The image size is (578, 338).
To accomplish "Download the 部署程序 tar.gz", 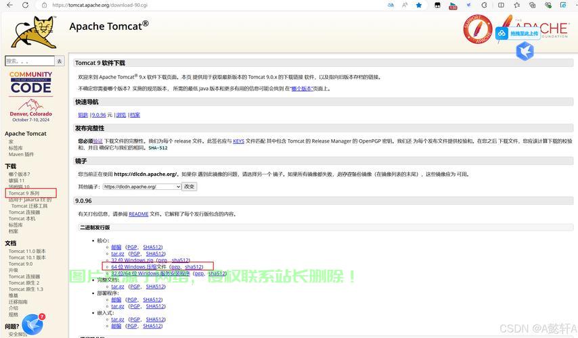I will point(118,306).
